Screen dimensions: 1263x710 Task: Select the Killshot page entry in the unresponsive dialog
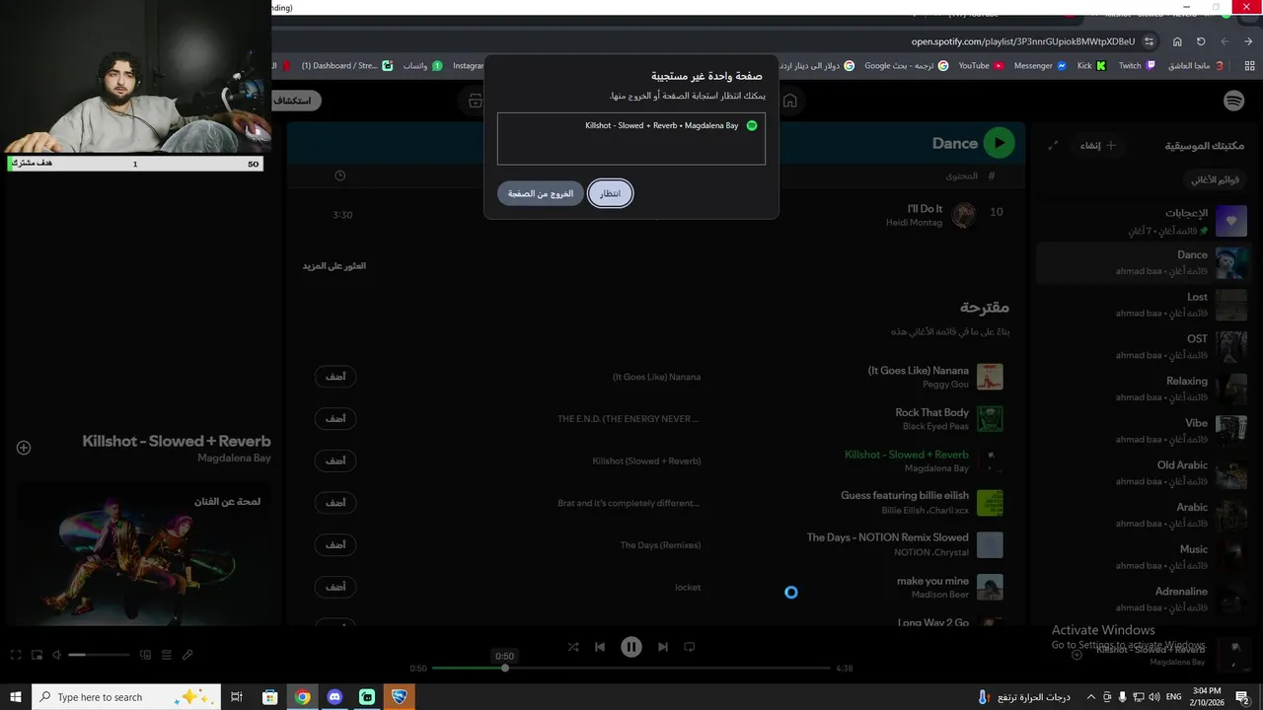[x=631, y=125]
